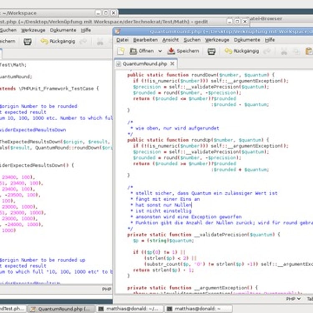Click the greyed redo arrow in front toolbar

click(267, 51)
